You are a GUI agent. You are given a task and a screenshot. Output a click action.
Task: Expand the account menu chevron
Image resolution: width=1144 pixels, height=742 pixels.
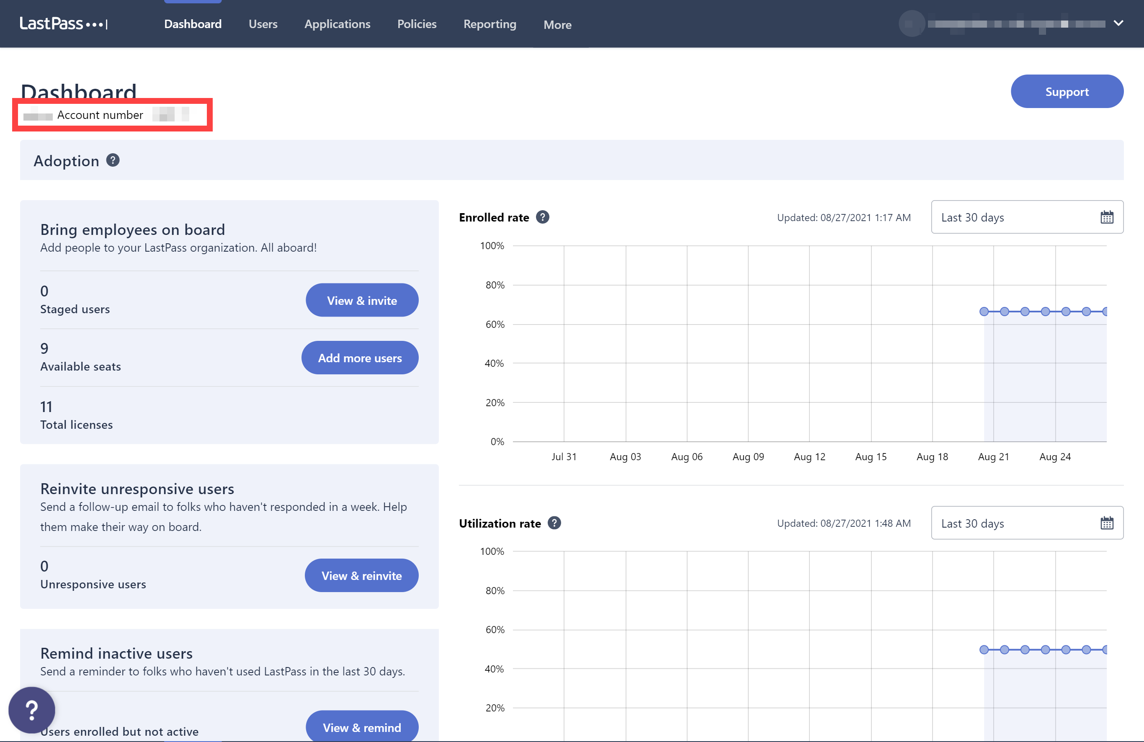click(x=1118, y=23)
